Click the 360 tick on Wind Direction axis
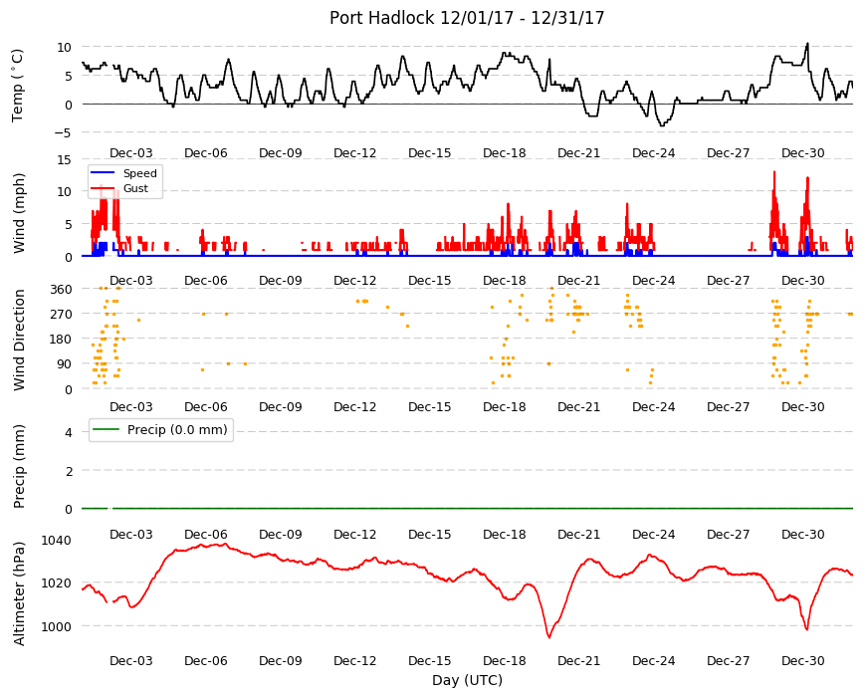Image resolution: width=866 pixels, height=697 pixels. pos(62,290)
